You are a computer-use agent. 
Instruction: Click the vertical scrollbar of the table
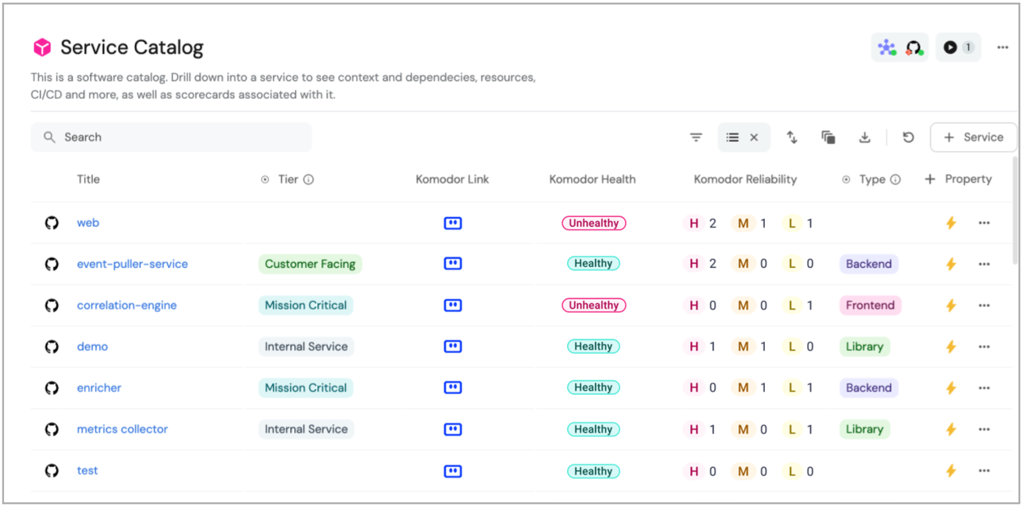click(x=1015, y=210)
